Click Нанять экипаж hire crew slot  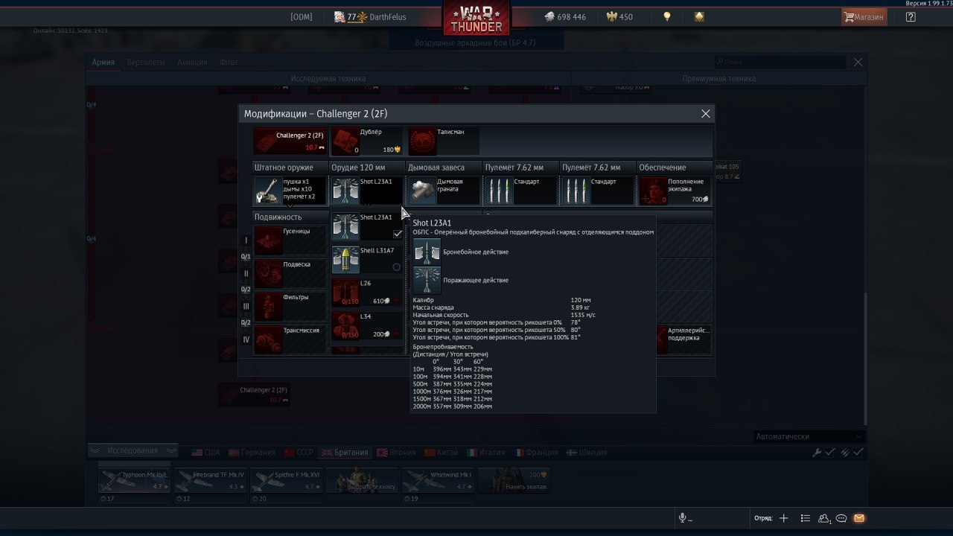[x=514, y=480]
